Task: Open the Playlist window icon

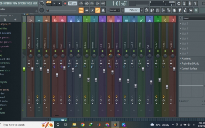Action: (x=147, y=10)
